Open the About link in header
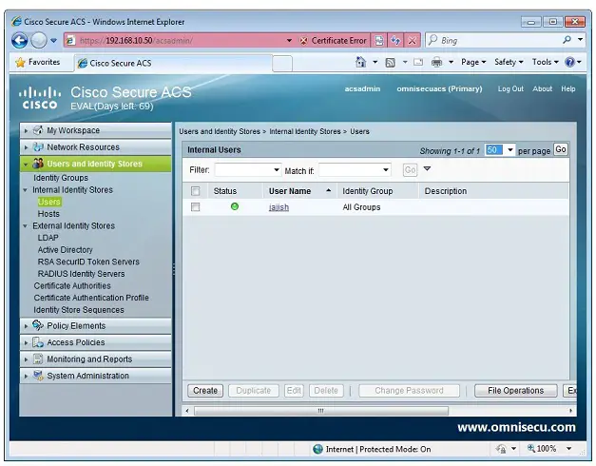Screen dimensions: 596x466 tap(542, 88)
